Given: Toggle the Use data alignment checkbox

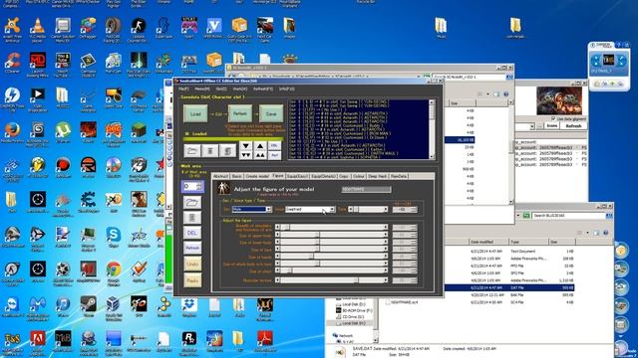Looking at the screenshot, I should click(553, 118).
